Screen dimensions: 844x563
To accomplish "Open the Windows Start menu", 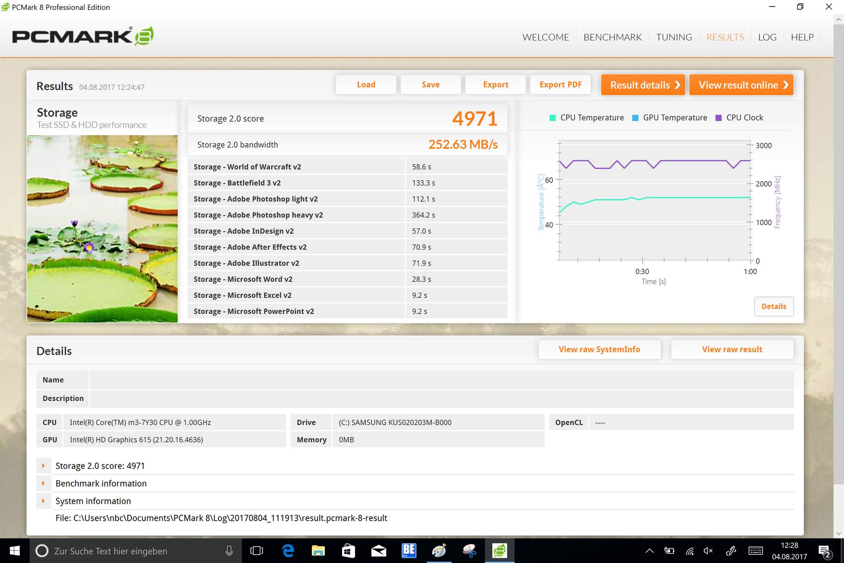I will tap(15, 551).
